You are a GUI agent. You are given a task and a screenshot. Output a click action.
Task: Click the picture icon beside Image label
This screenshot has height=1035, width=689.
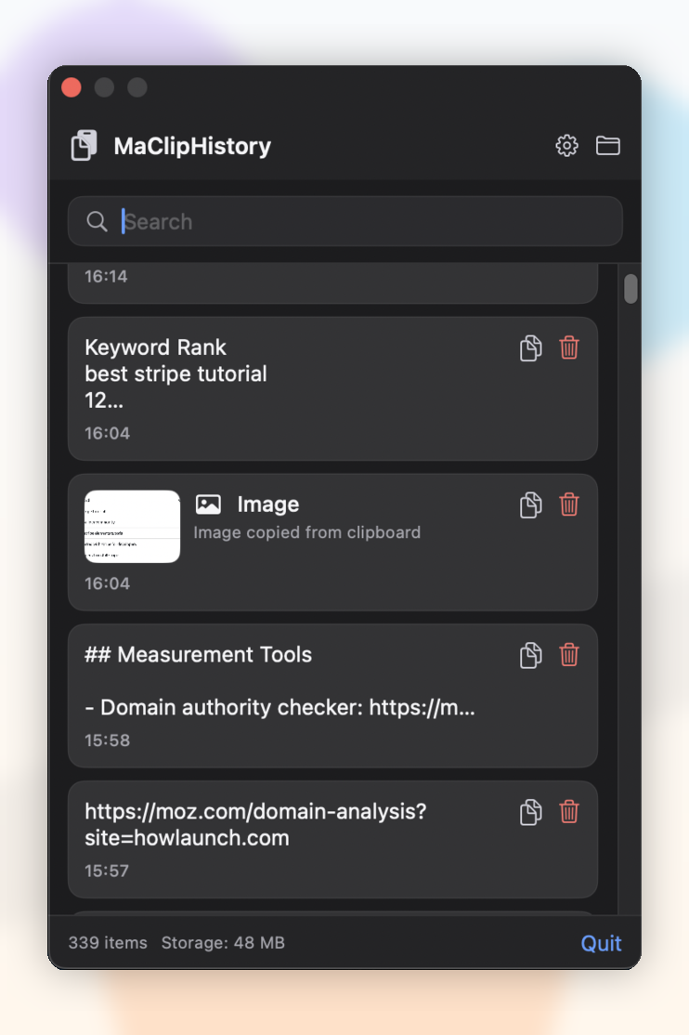tap(208, 505)
